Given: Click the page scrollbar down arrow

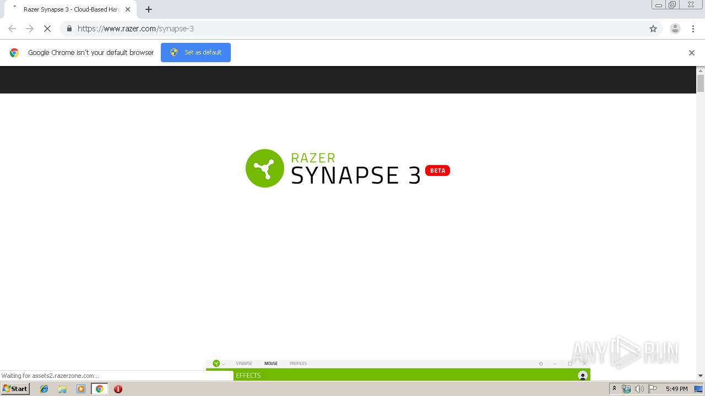Looking at the screenshot, I should (x=701, y=376).
